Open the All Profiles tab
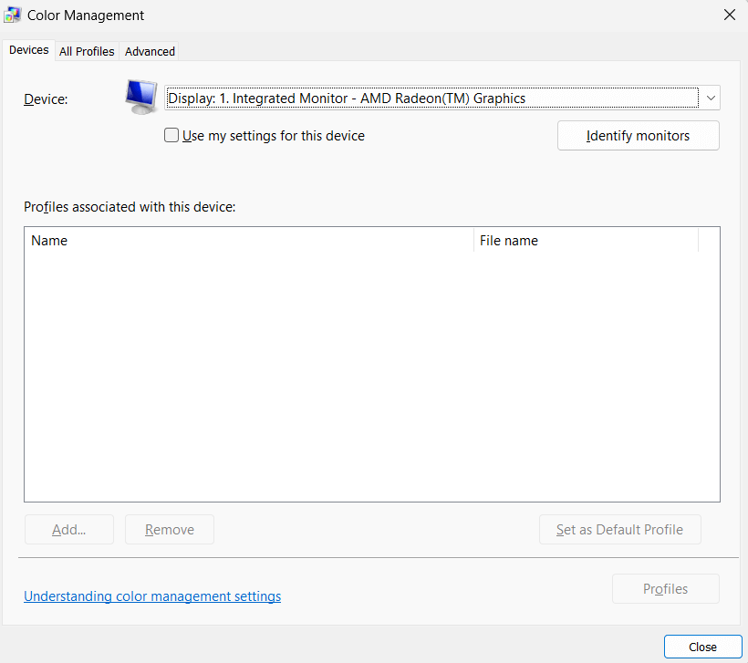The image size is (748, 663). point(87,51)
